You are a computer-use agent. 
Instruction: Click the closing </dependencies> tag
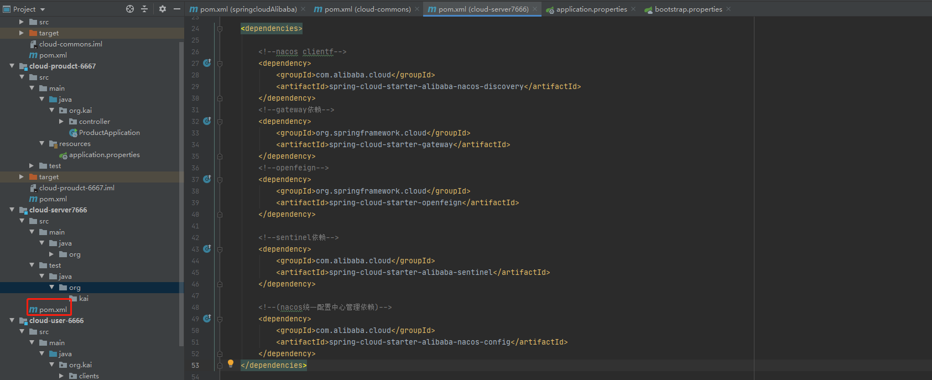[x=274, y=365]
